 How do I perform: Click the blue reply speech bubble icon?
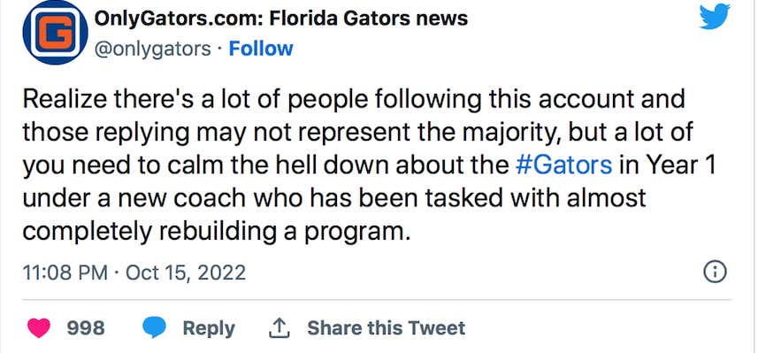click(x=154, y=328)
